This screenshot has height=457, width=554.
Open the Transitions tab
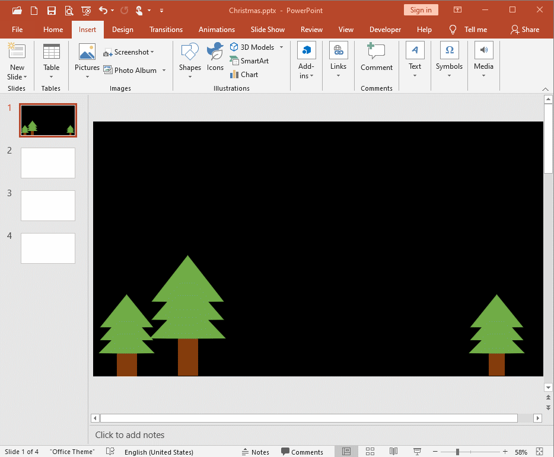166,29
